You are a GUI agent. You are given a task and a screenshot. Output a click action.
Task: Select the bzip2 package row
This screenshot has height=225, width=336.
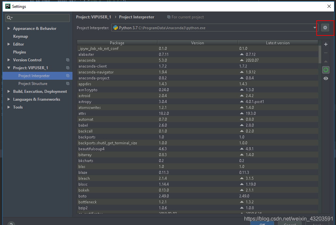point(198,208)
